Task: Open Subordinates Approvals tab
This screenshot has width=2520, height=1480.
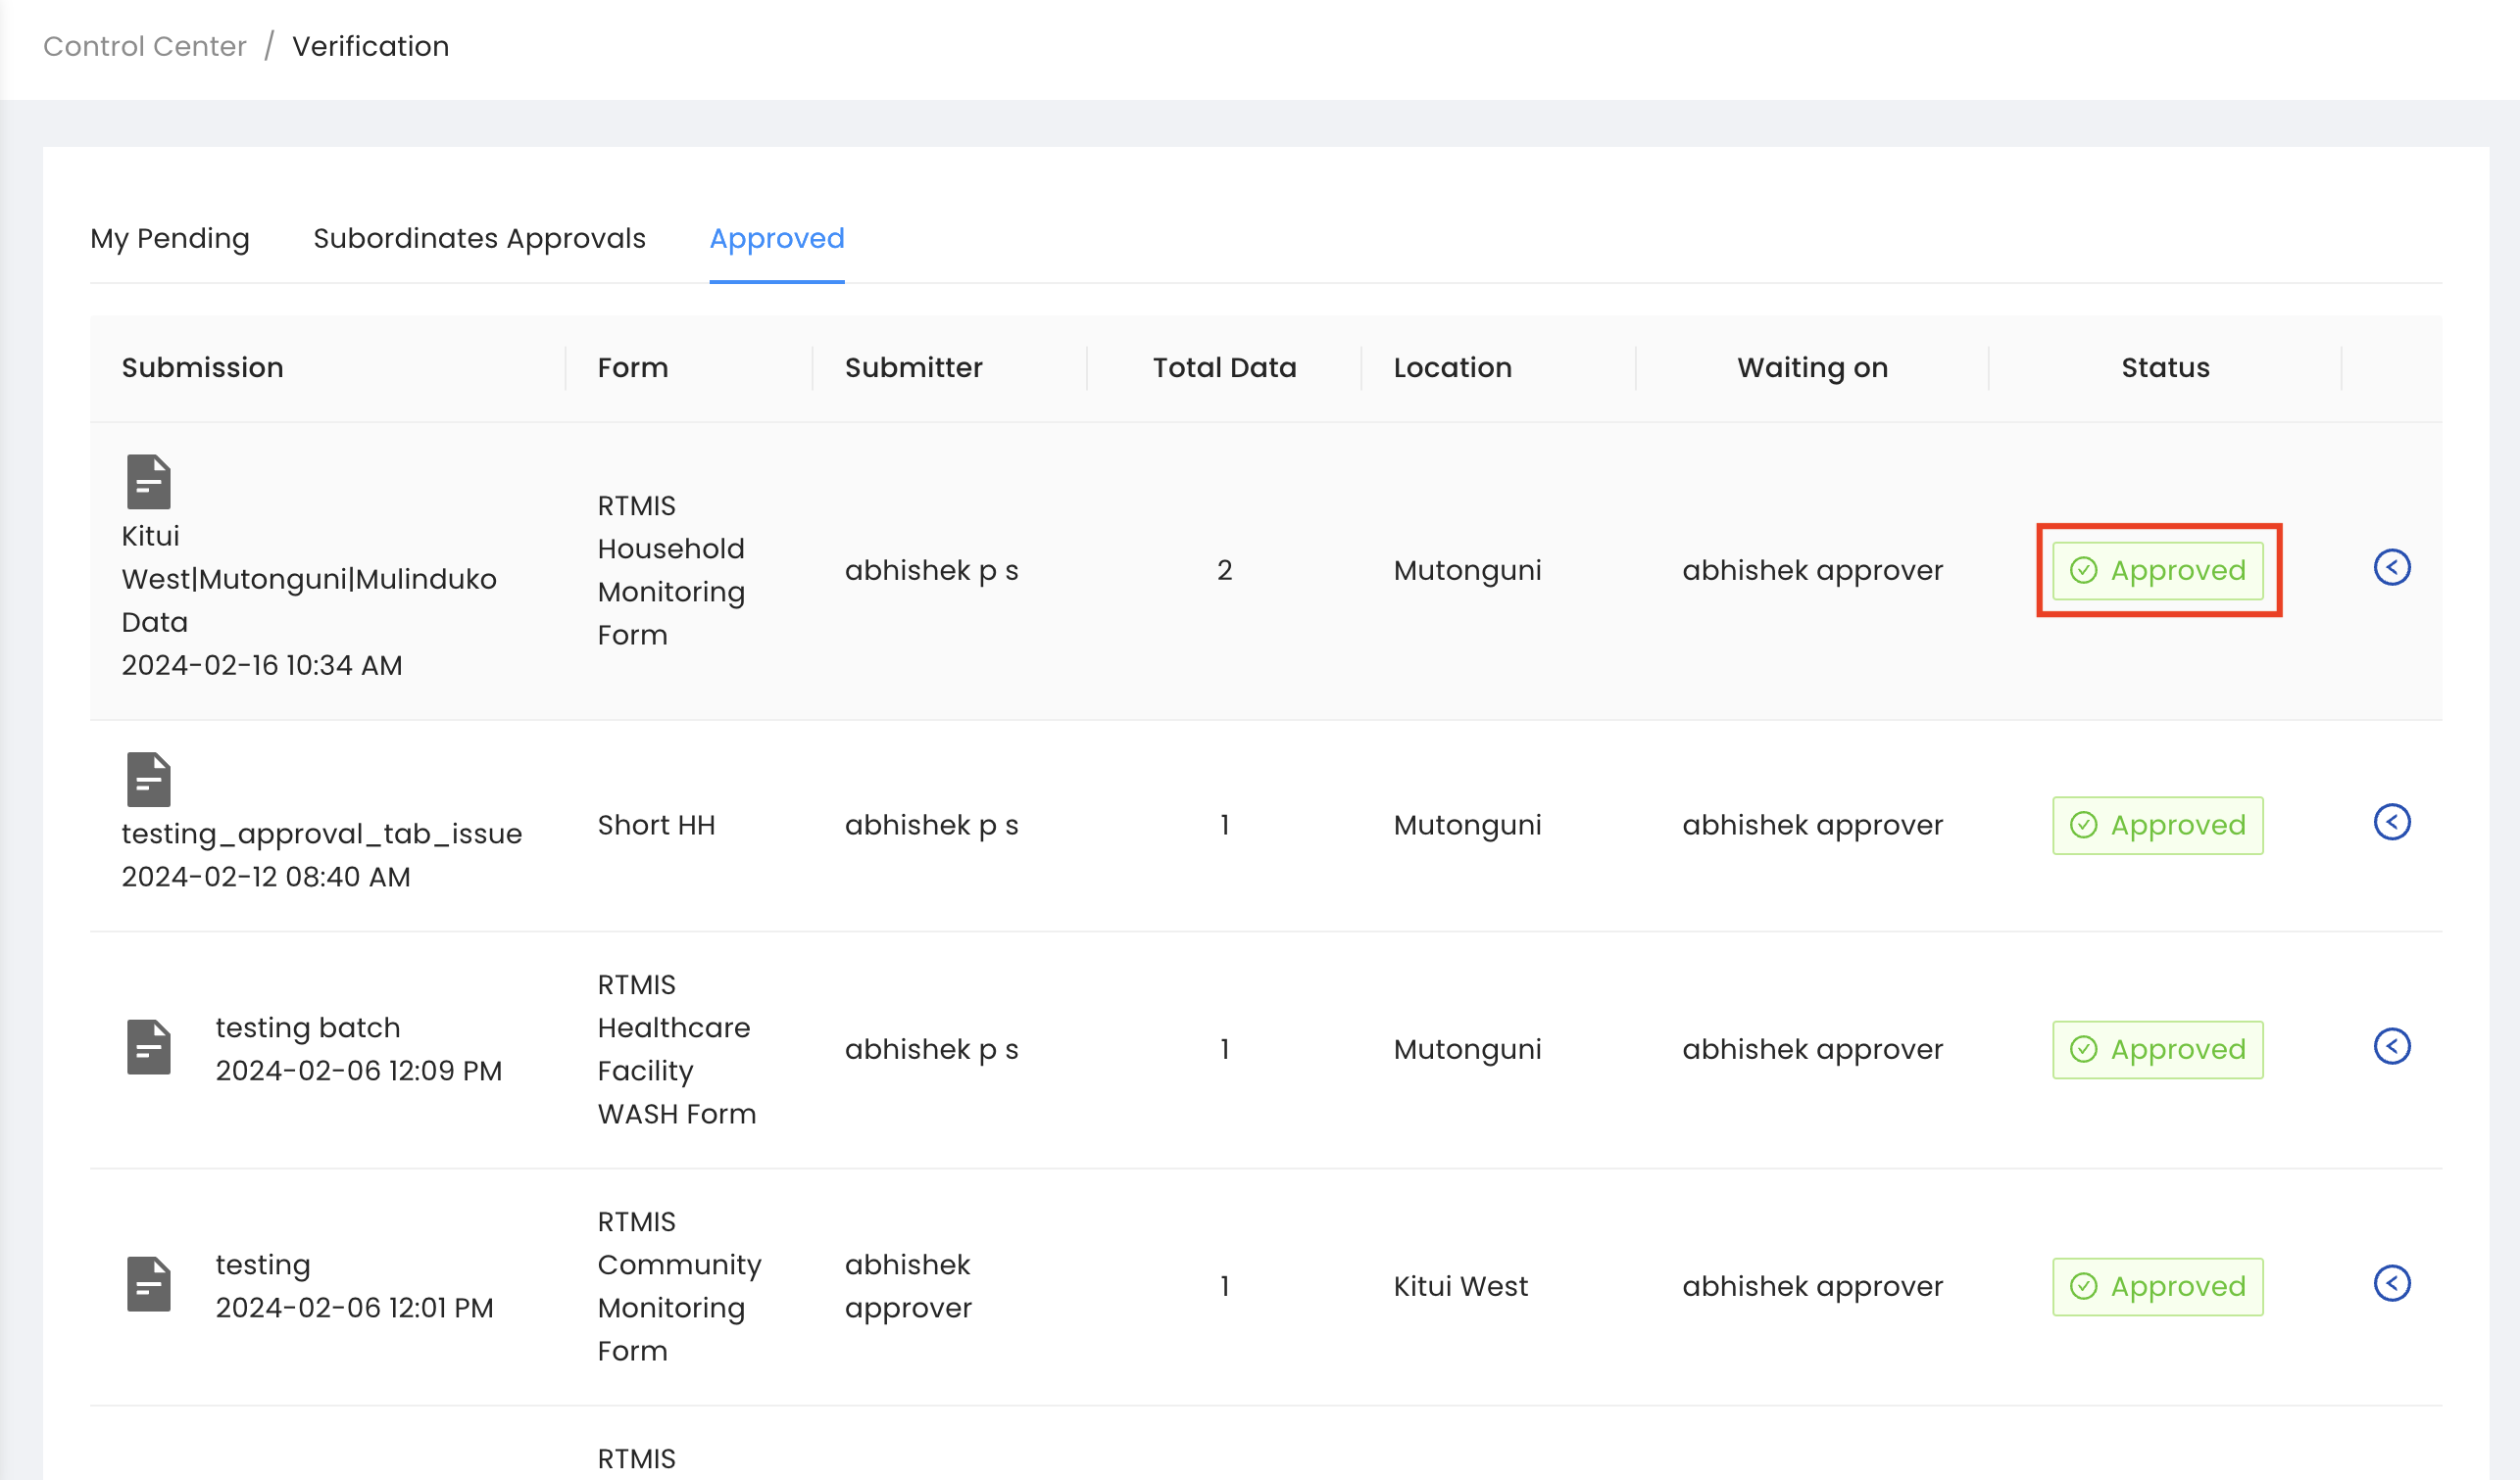Action: (x=479, y=239)
